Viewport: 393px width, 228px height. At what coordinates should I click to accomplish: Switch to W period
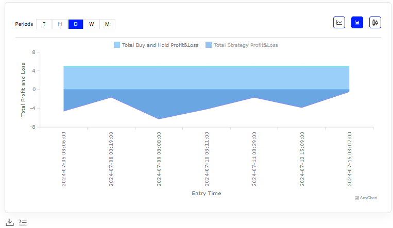[x=91, y=24]
